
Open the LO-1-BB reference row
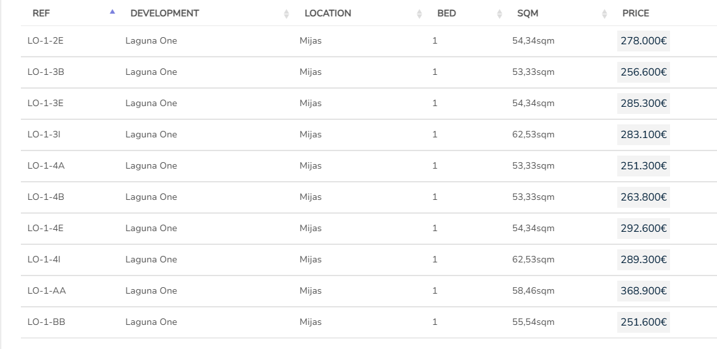coord(46,322)
